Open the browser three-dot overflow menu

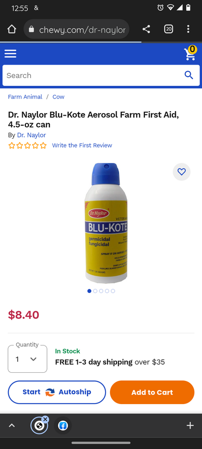point(188,29)
